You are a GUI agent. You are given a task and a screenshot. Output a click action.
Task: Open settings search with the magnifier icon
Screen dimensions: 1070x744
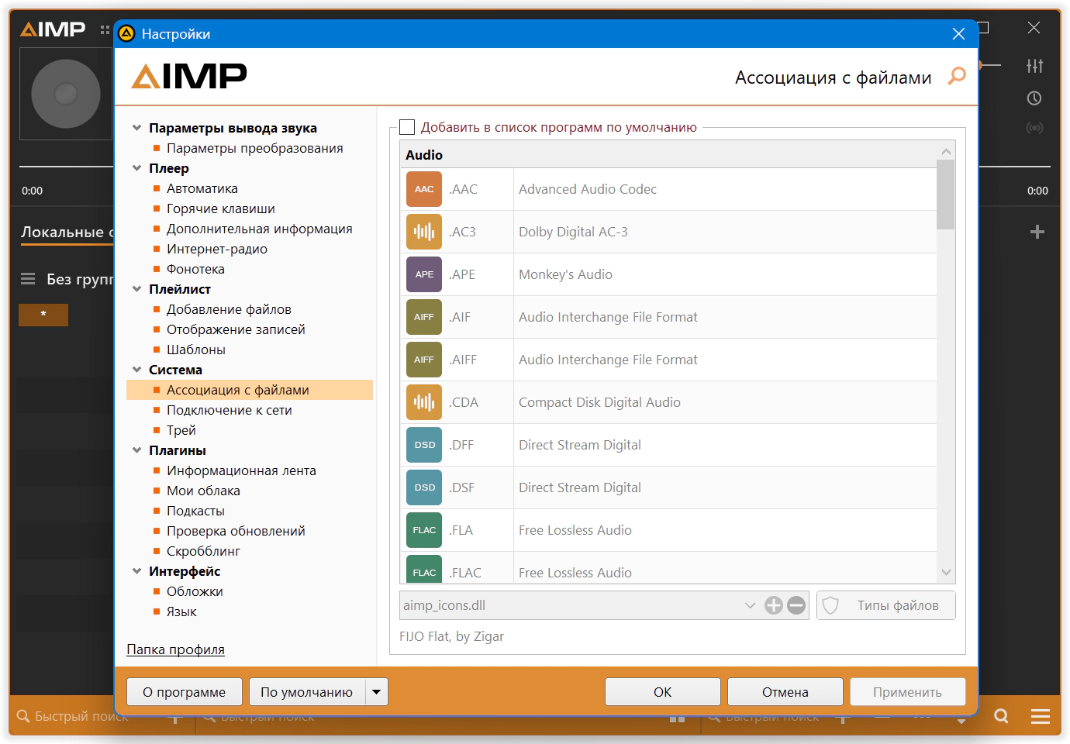(x=957, y=76)
